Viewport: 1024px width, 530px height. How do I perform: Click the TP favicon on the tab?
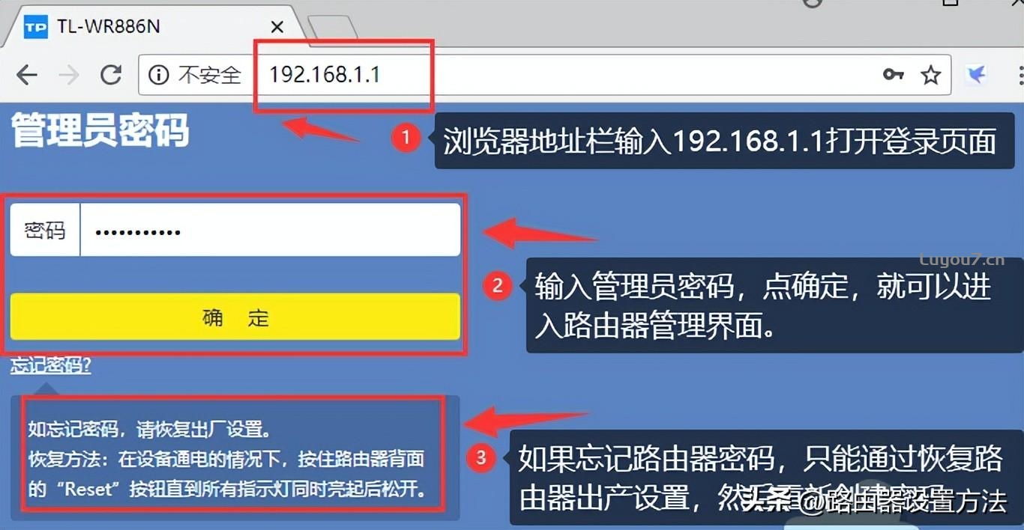[35, 28]
